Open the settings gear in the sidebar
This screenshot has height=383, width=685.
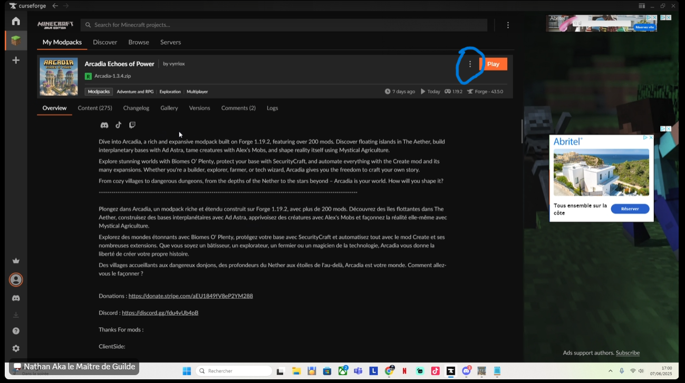(16, 348)
